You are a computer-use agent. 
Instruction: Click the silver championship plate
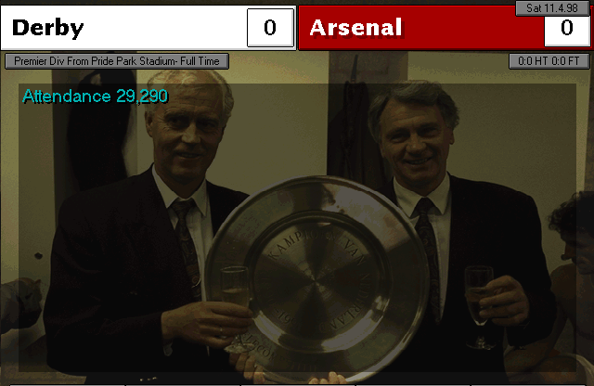click(317, 278)
